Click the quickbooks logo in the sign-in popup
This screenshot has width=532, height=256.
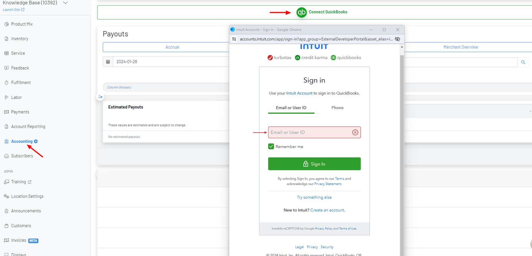click(346, 58)
